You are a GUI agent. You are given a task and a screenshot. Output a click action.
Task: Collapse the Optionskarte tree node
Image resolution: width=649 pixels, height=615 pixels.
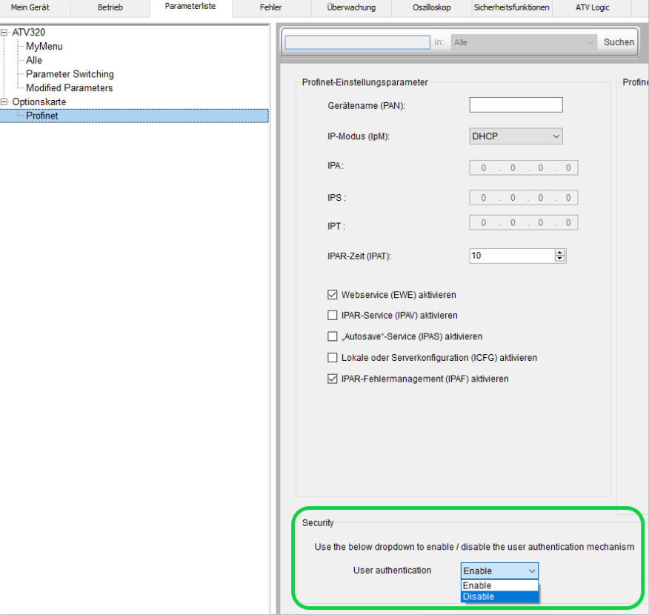(x=4, y=102)
